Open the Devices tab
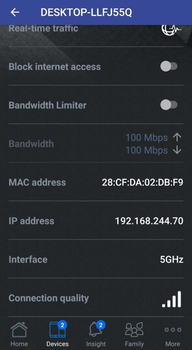 [x=58, y=334]
